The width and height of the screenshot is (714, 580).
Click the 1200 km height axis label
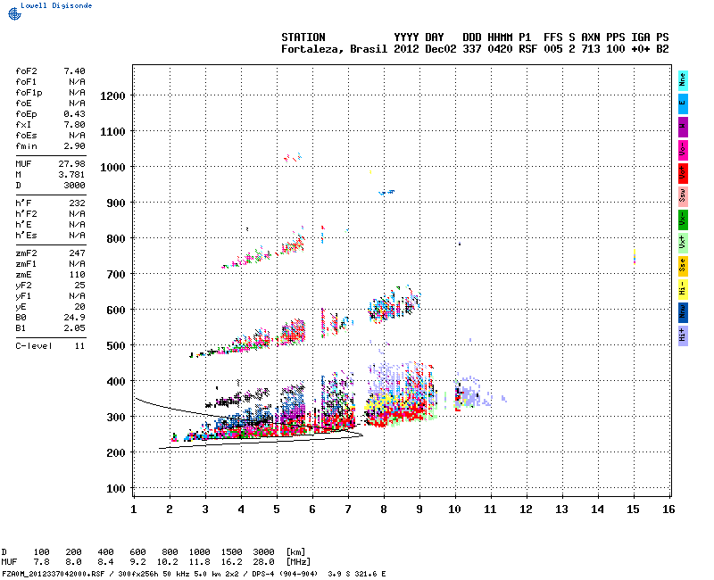pos(112,96)
